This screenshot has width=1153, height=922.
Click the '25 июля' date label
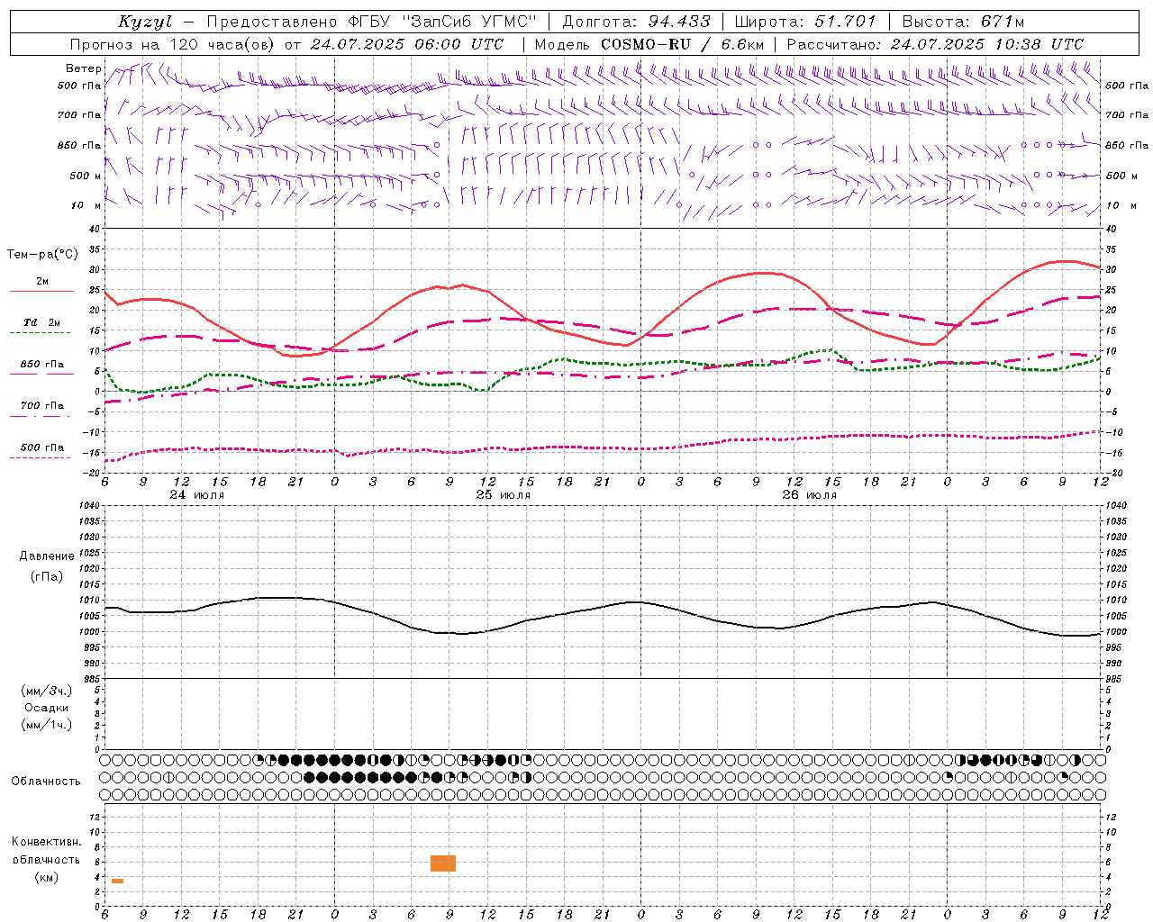[504, 495]
